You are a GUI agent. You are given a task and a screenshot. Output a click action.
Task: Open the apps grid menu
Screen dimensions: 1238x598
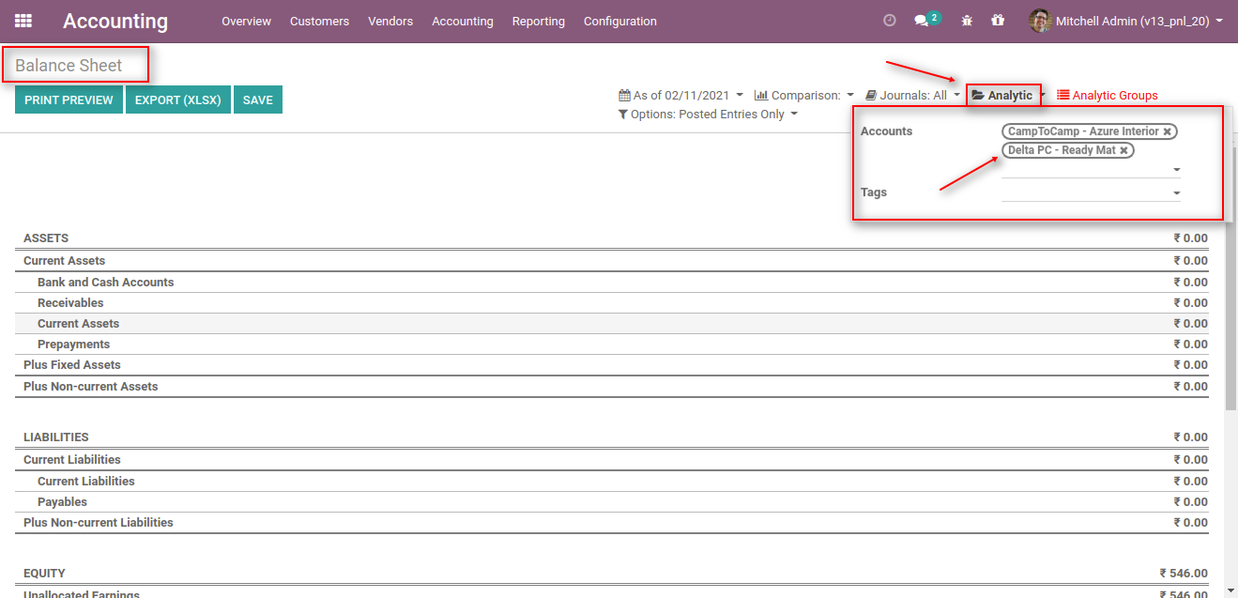tap(23, 21)
